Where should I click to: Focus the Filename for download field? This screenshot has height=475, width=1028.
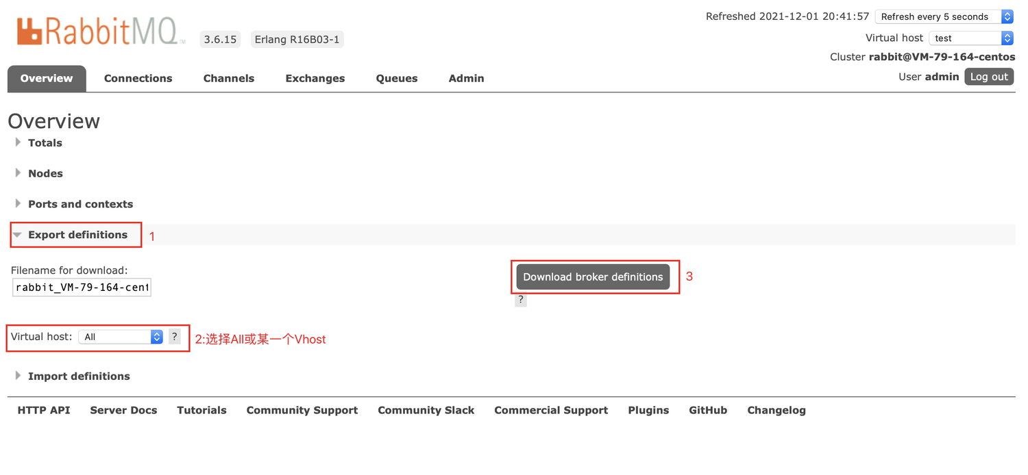(82, 287)
